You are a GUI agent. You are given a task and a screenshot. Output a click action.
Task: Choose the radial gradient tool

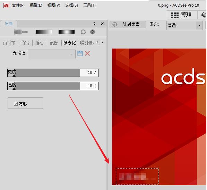(67, 32)
